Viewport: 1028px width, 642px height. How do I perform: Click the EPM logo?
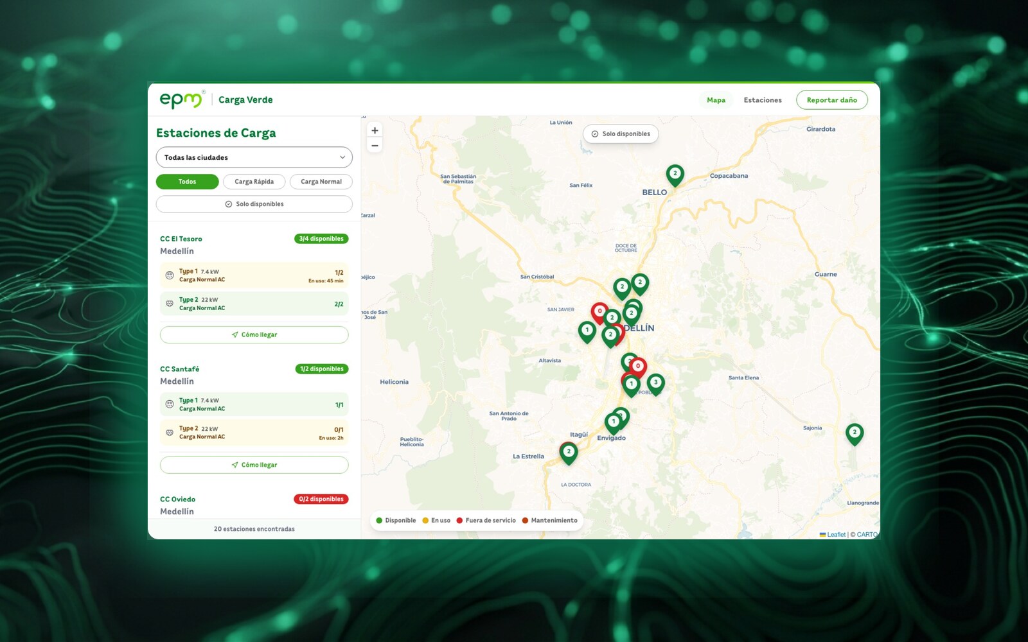point(182,100)
